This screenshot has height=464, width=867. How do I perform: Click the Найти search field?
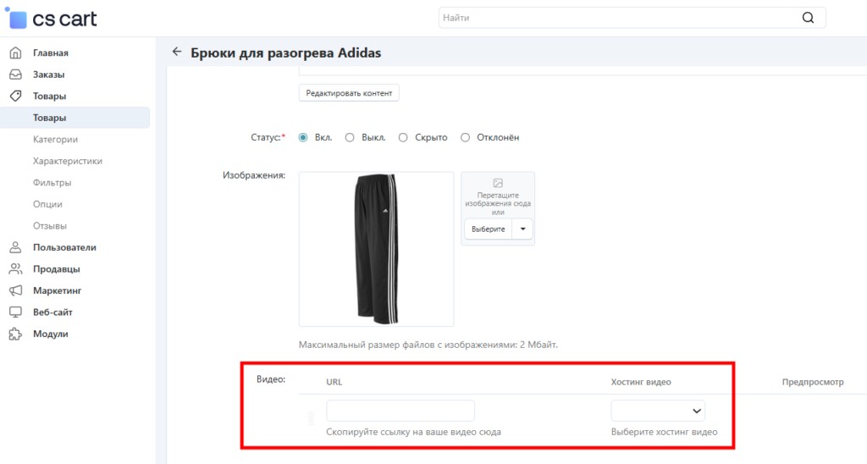pyautogui.click(x=618, y=17)
